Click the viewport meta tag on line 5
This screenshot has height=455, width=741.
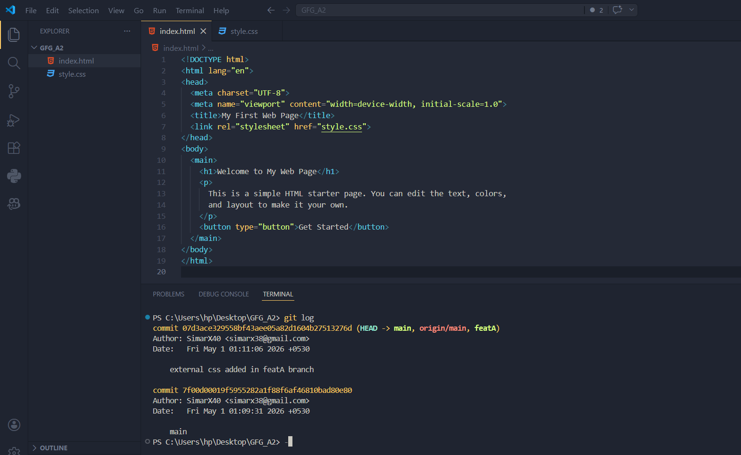coord(348,104)
